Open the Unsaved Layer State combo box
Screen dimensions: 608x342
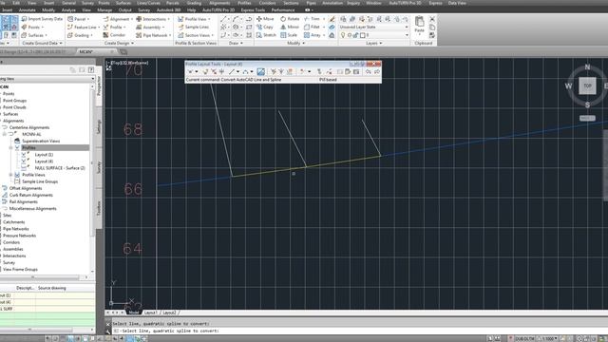[373, 28]
